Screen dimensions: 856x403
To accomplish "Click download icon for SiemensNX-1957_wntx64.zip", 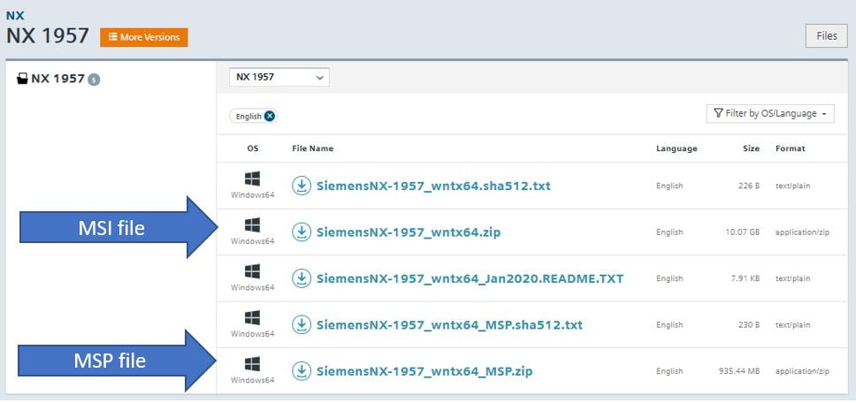I will coord(302,232).
